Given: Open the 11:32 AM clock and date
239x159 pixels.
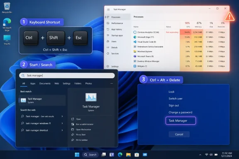Looking at the screenshot, I should (x=227, y=154).
